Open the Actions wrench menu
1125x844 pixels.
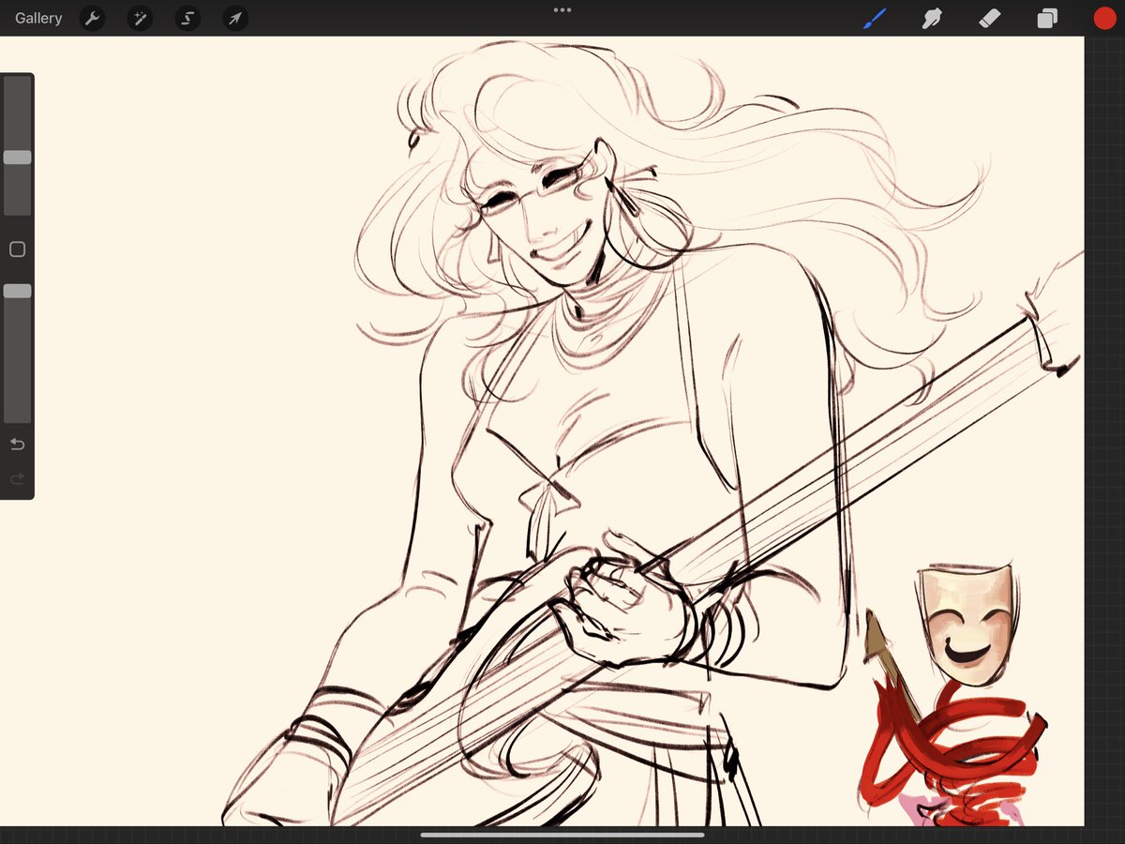point(92,18)
